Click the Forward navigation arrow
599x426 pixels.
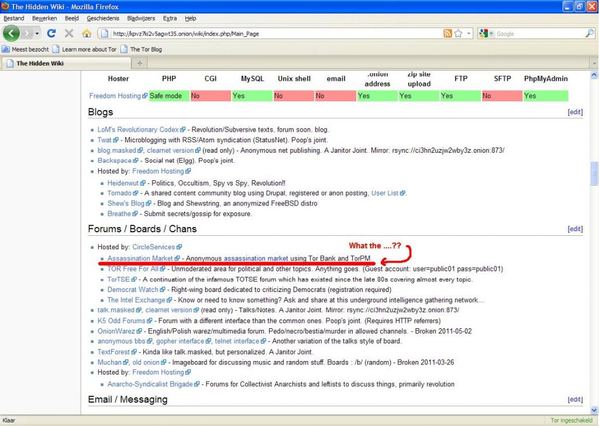pos(26,33)
